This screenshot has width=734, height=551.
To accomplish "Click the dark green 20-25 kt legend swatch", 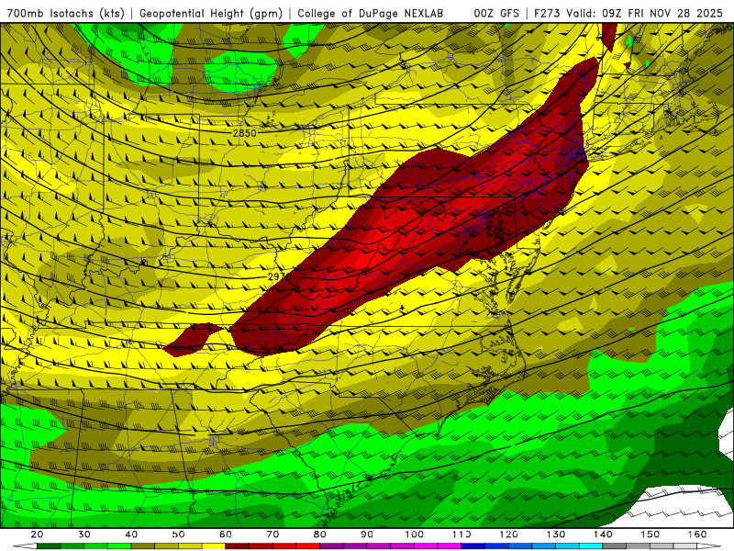I will [x=49, y=546].
